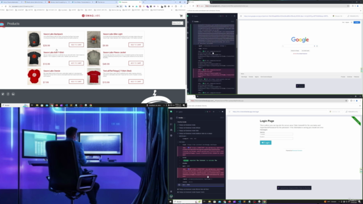Screen dimensions: 363x204
Task: Open a new tab in the Swag Labs browser
Action: [x=143, y=2]
